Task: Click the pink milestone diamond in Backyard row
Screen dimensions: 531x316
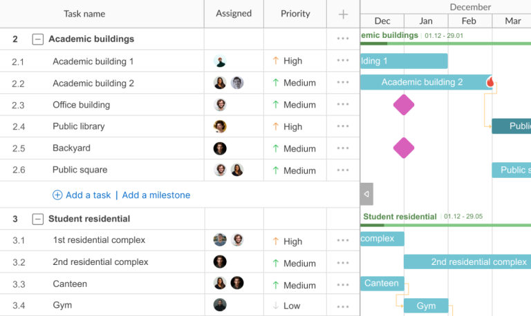Action: pos(404,148)
